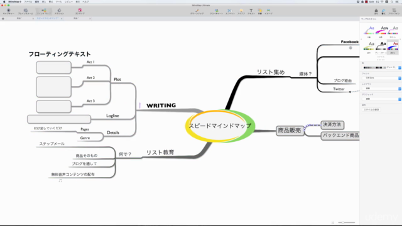Open the share icon in right toolbar
402x226 pixels.
[376, 11]
